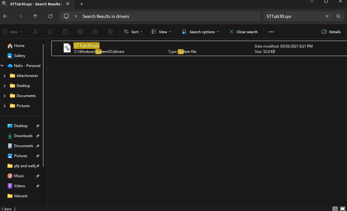
Task: Open the Sort dropdown
Action: tap(133, 32)
